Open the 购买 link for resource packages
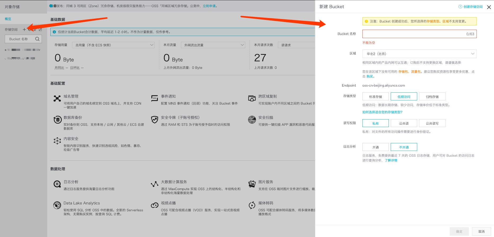 [x=370, y=77]
